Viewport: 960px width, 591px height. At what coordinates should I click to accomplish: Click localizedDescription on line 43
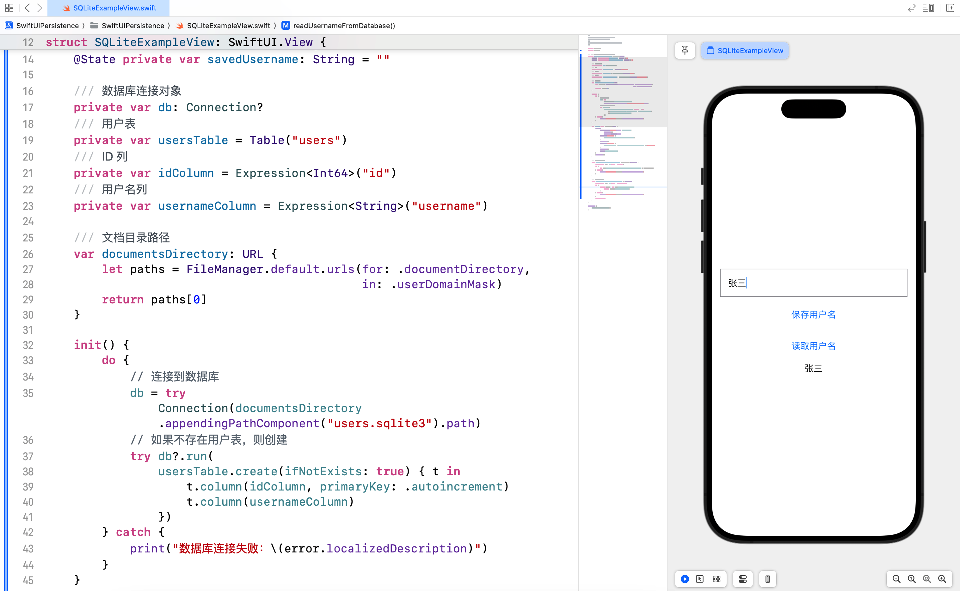[x=397, y=548]
